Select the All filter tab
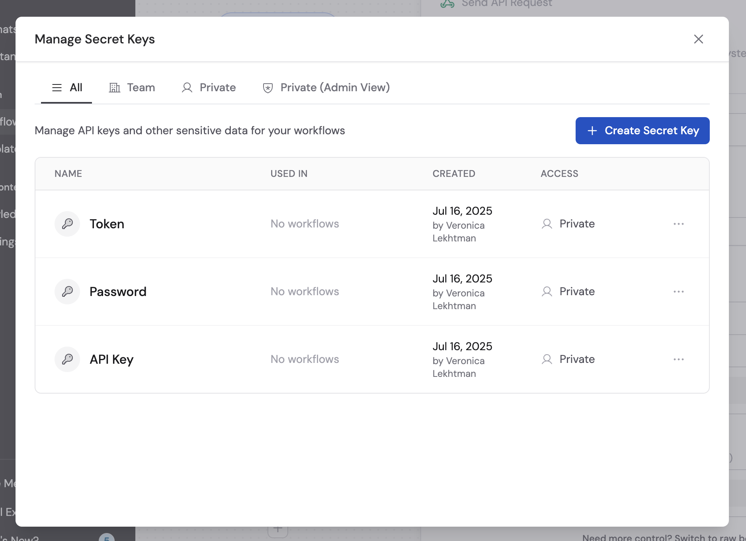The width and height of the screenshot is (746, 541). 76,87
